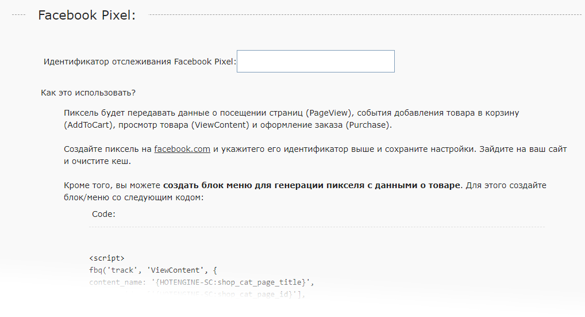Click the text "блок/меню со следующим кодом"
Viewport: 585px width, 317px height.
click(x=134, y=197)
